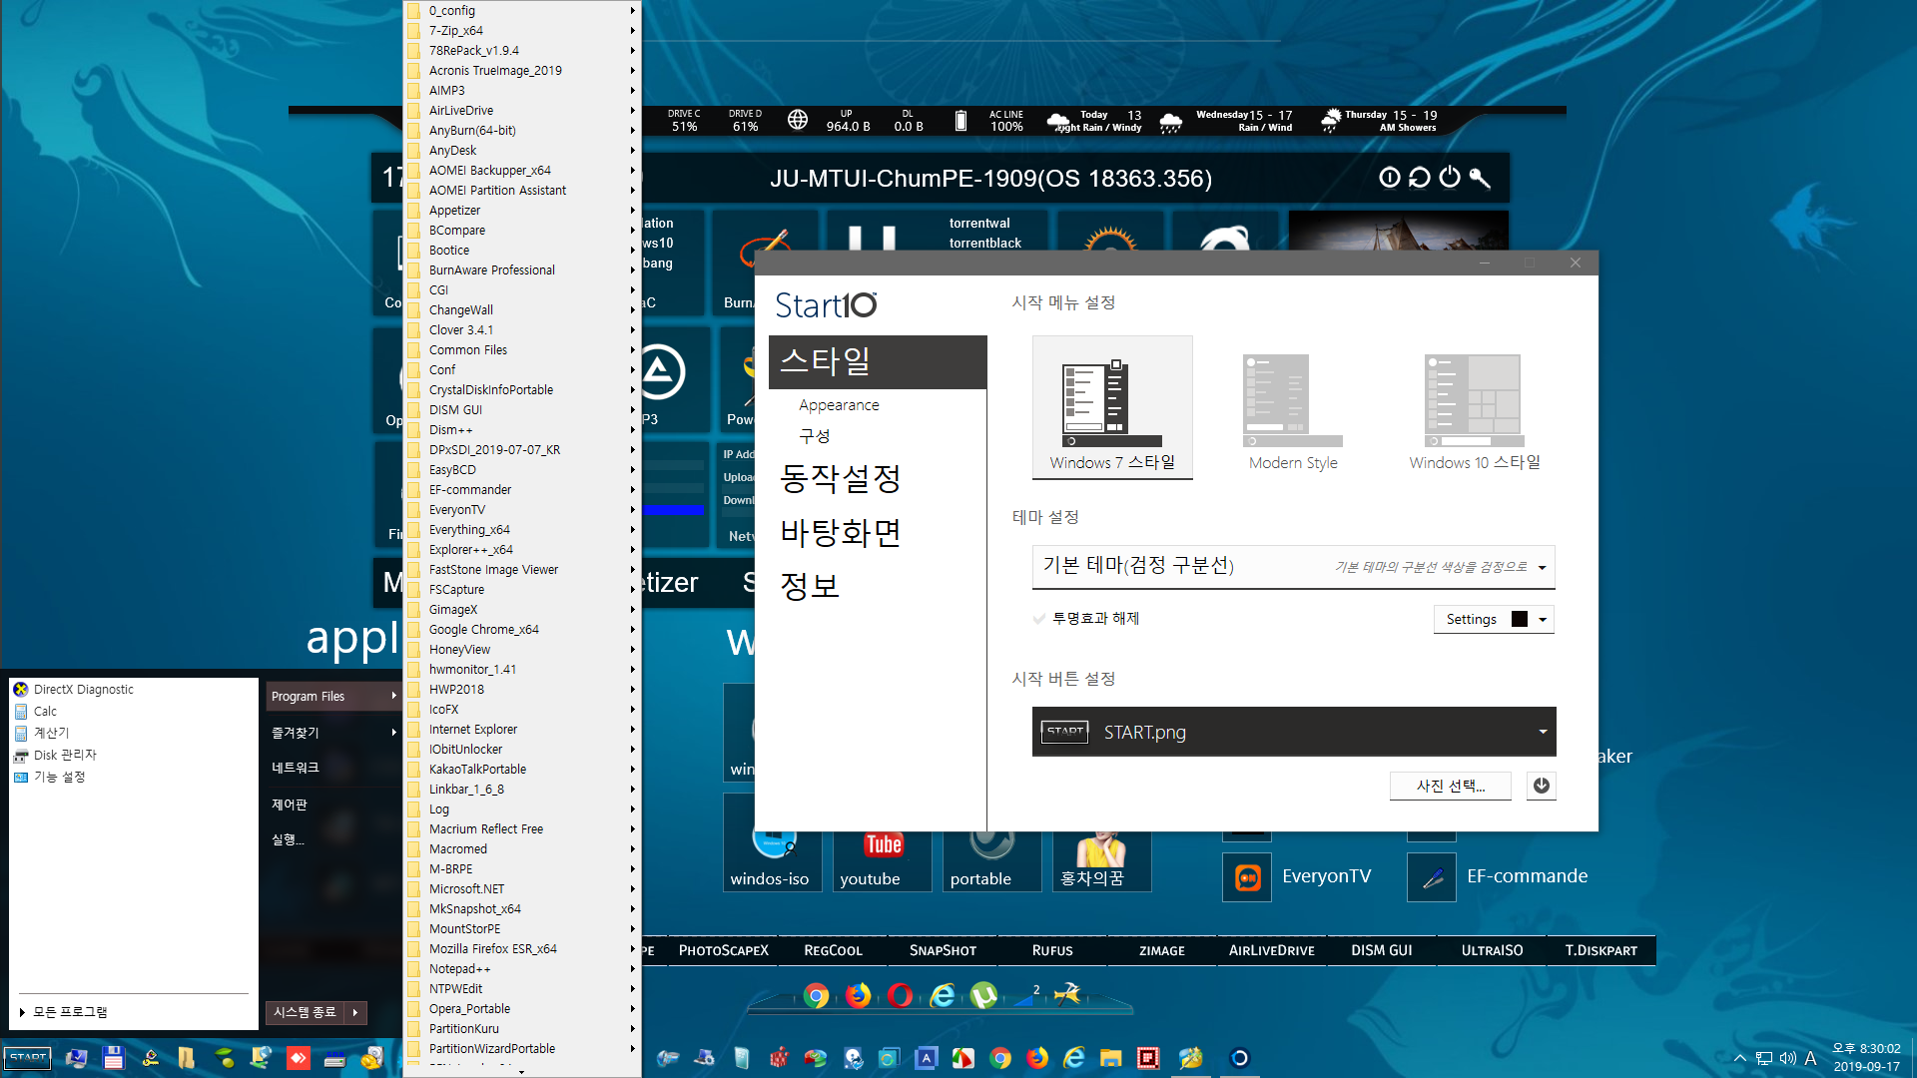This screenshot has width=1917, height=1078.
Task: Launch the EveryonTV desktop shortcut
Action: click(x=1298, y=876)
